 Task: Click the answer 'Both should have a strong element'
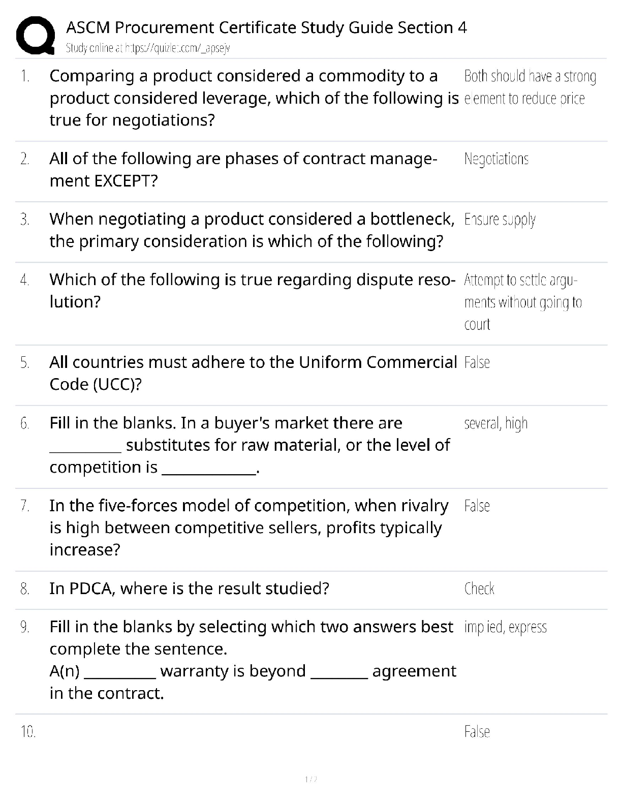click(x=530, y=87)
